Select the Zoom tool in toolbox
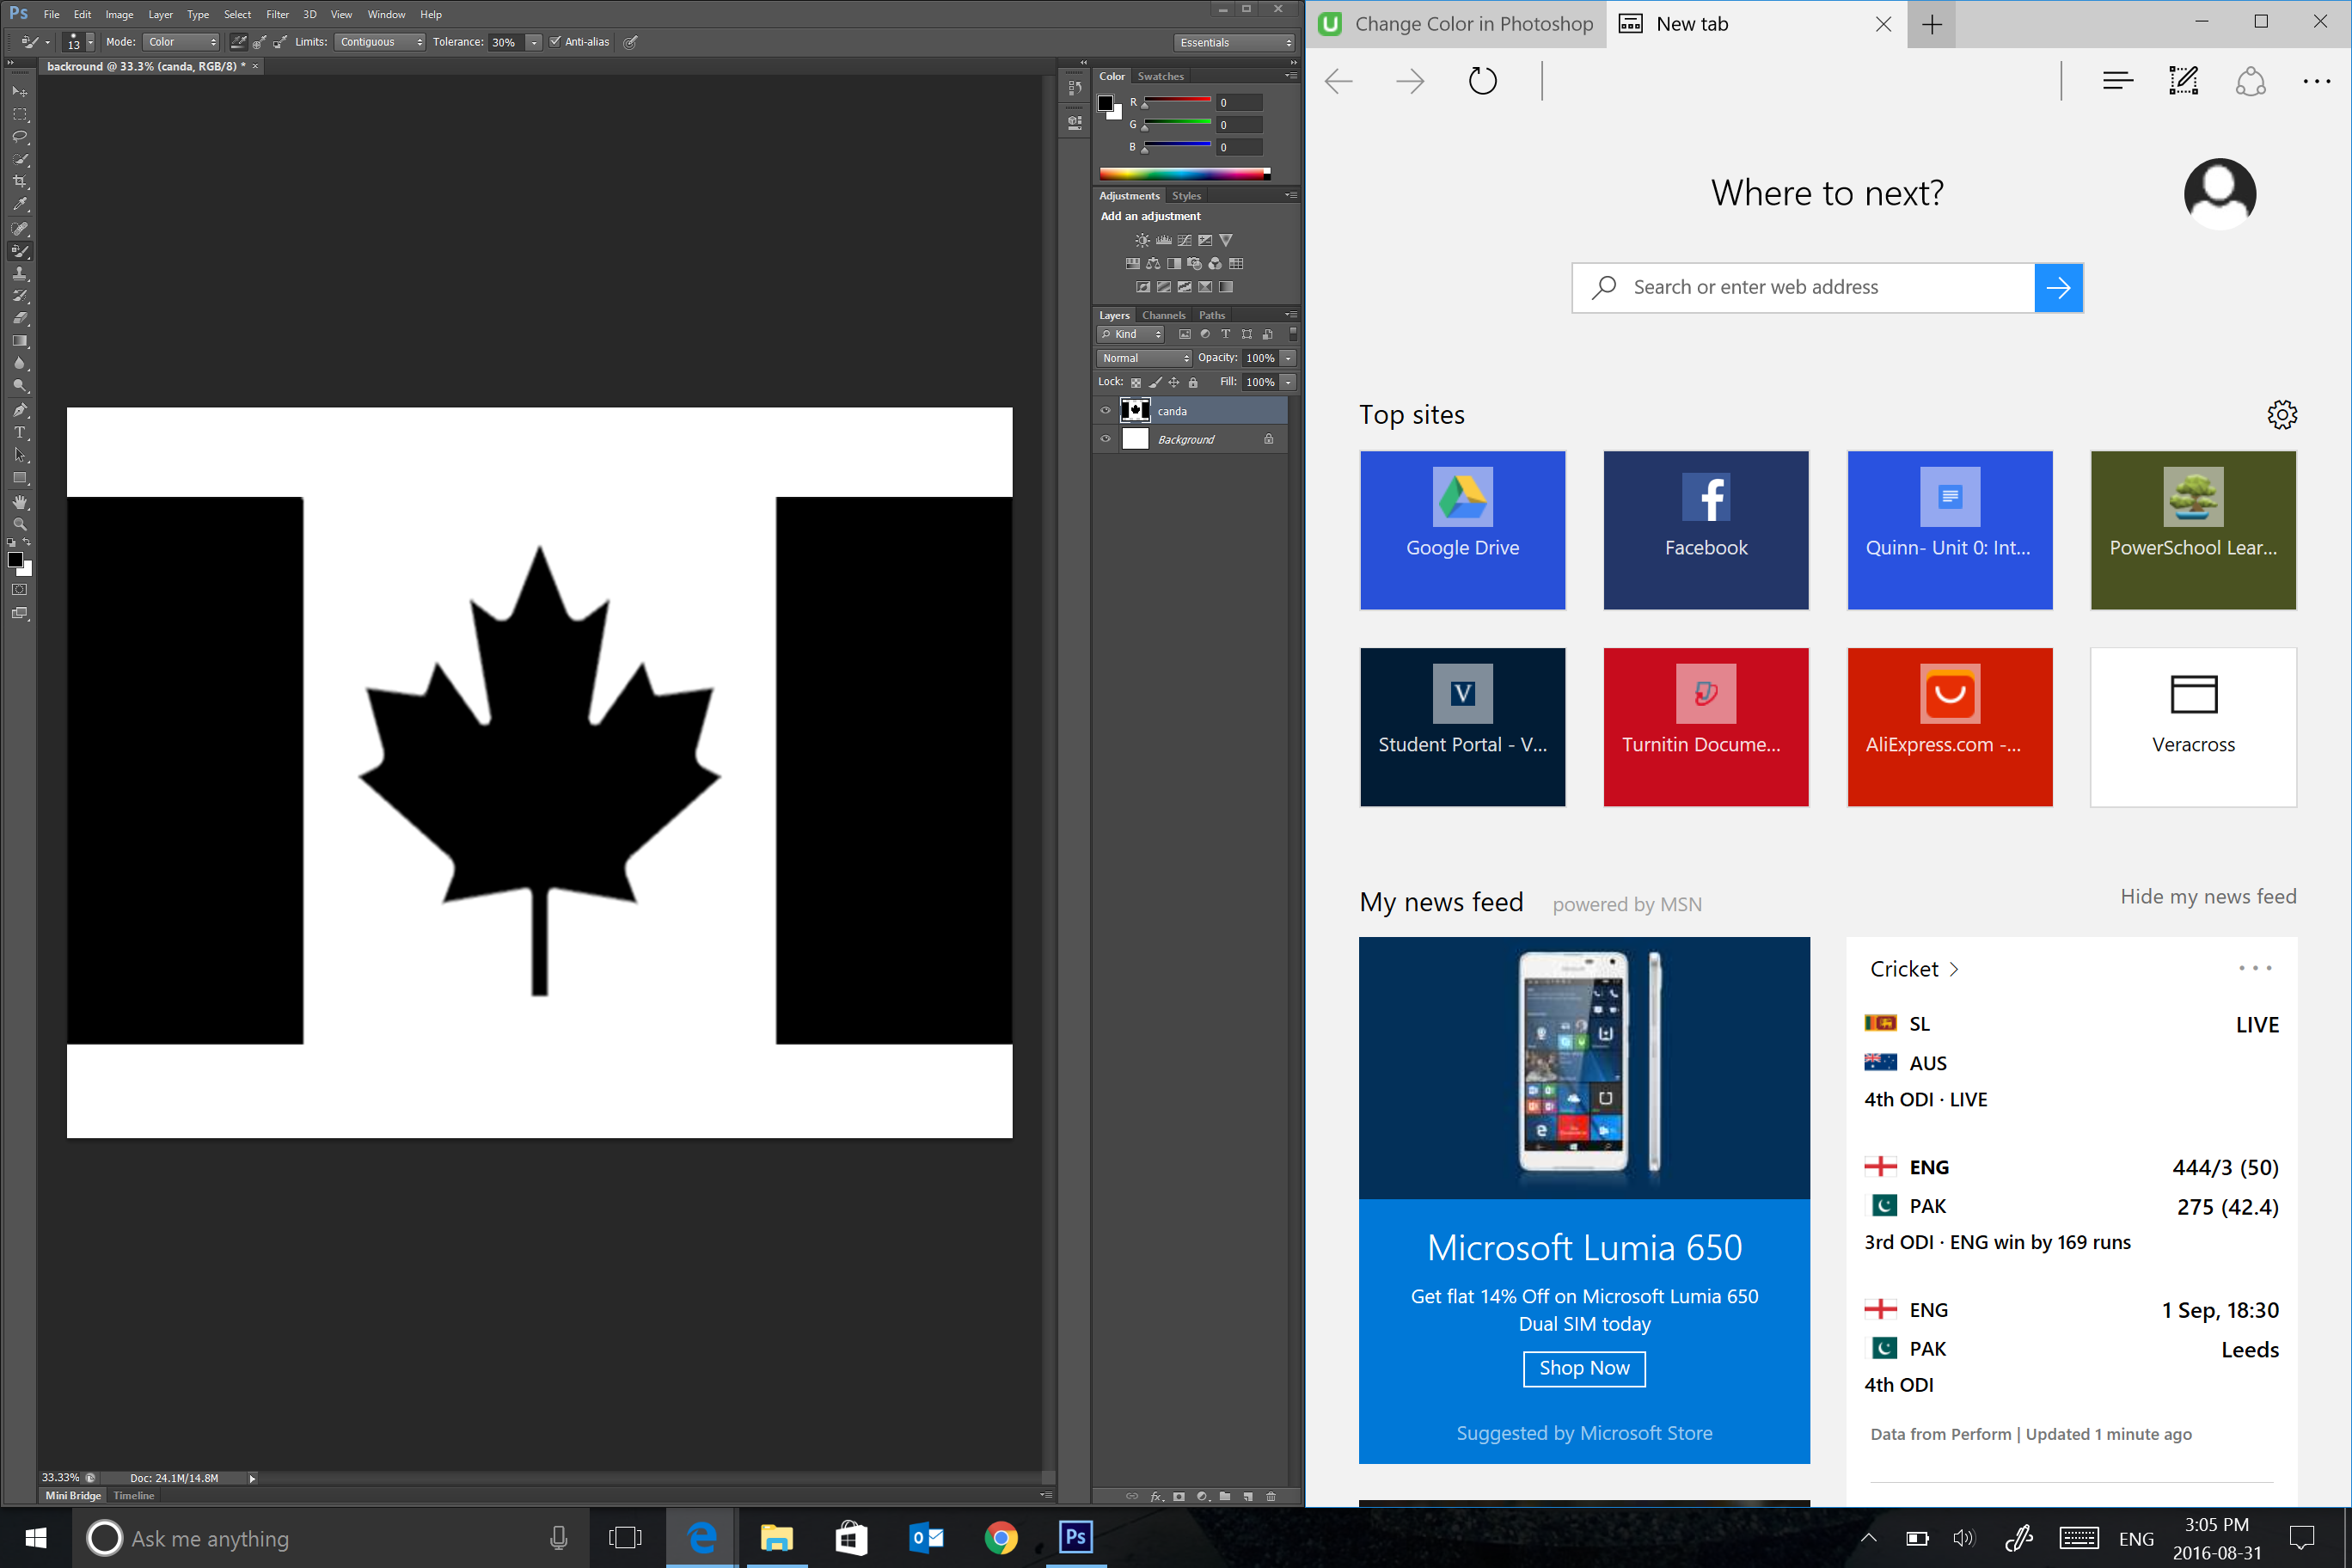2352x1568 pixels. [20, 524]
